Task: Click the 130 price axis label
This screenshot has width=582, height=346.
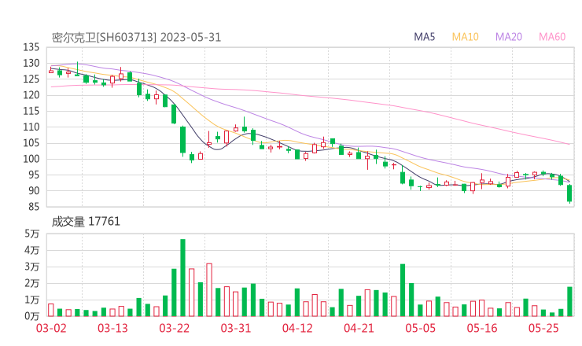Action: pyautogui.click(x=31, y=63)
